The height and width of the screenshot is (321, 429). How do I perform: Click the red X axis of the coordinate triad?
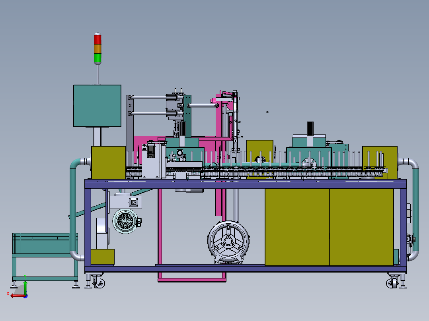click(17, 296)
